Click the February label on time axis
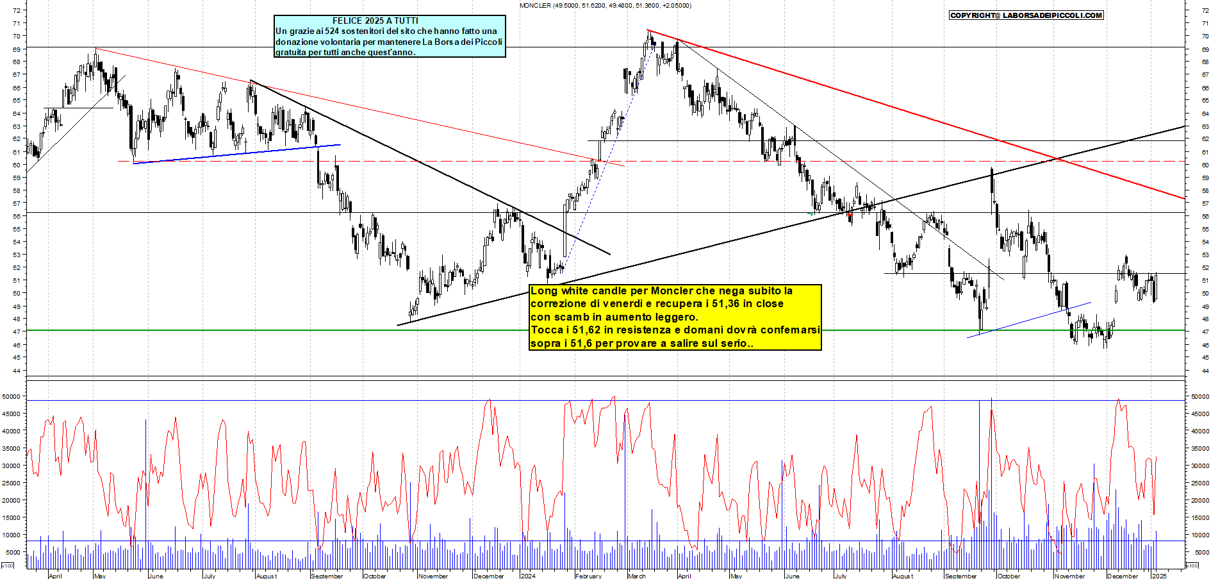The height and width of the screenshot is (579, 1211). [588, 576]
